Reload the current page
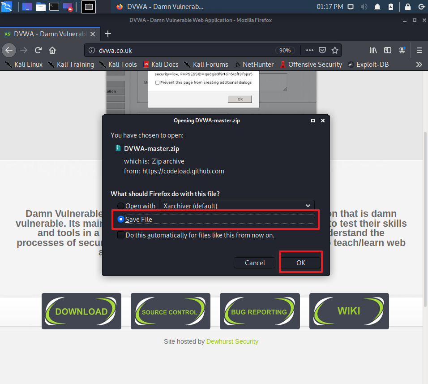 pyautogui.click(x=38, y=50)
